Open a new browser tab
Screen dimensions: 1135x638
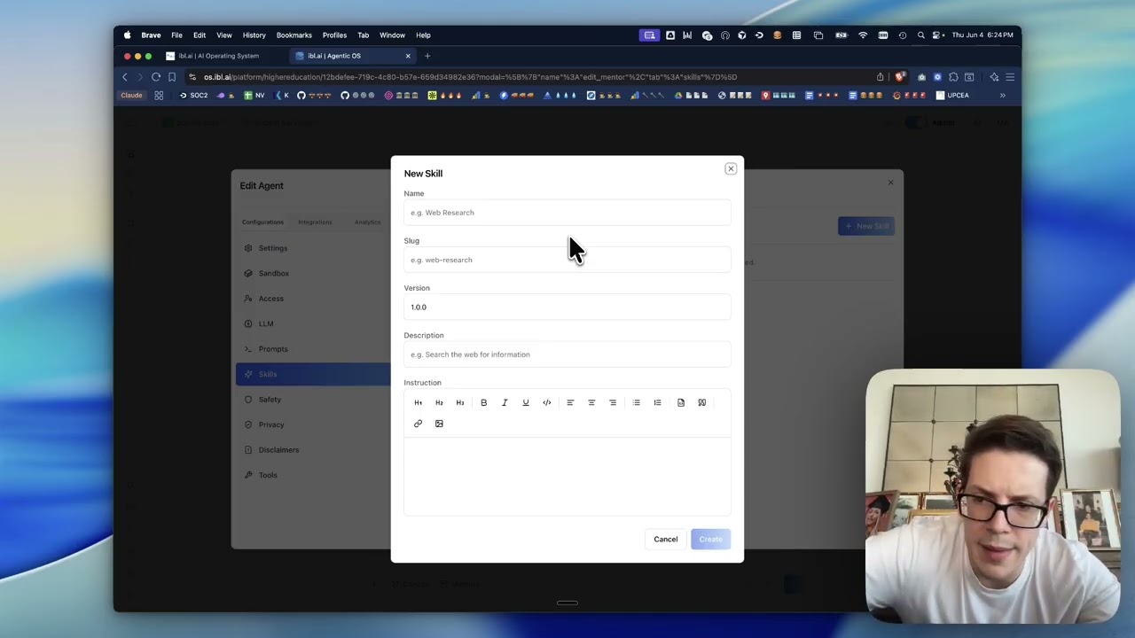427,56
